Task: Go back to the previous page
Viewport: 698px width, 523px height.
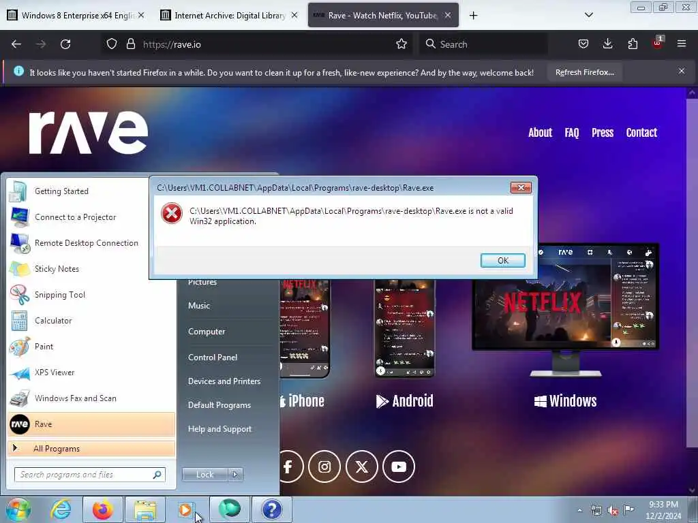Action: click(16, 44)
